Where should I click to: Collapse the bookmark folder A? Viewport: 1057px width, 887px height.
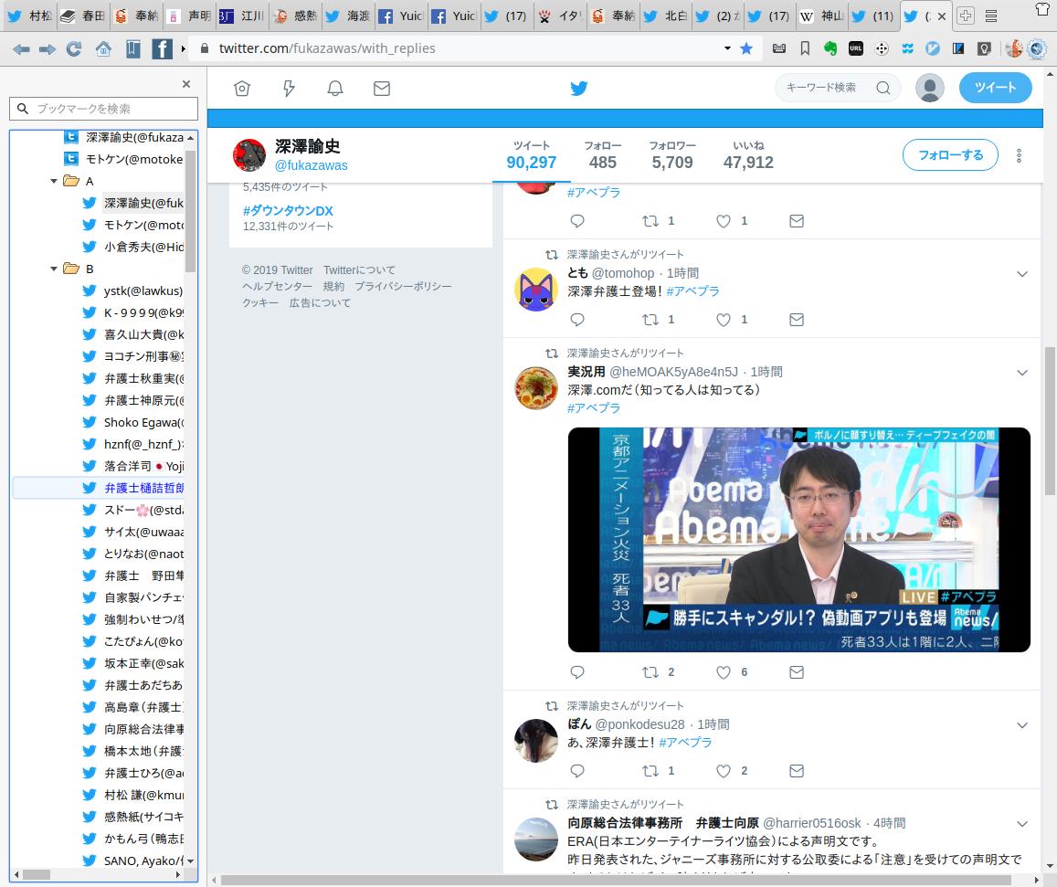[x=54, y=181]
